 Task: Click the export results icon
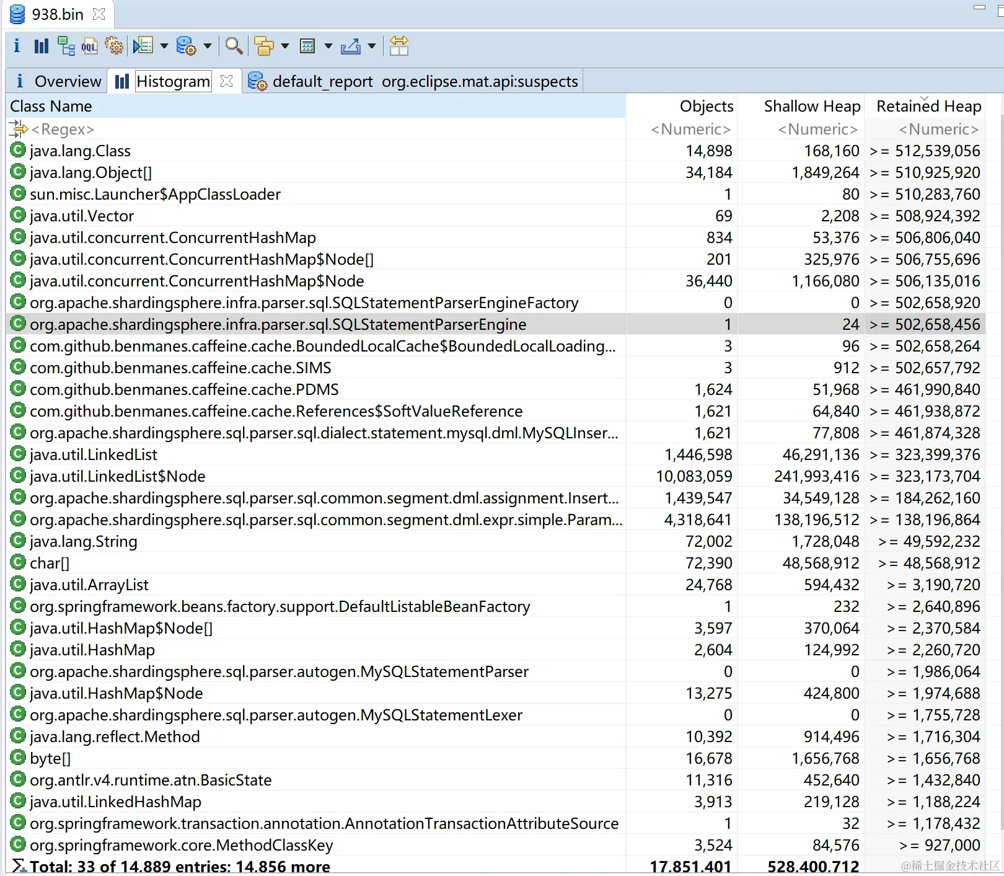point(351,46)
